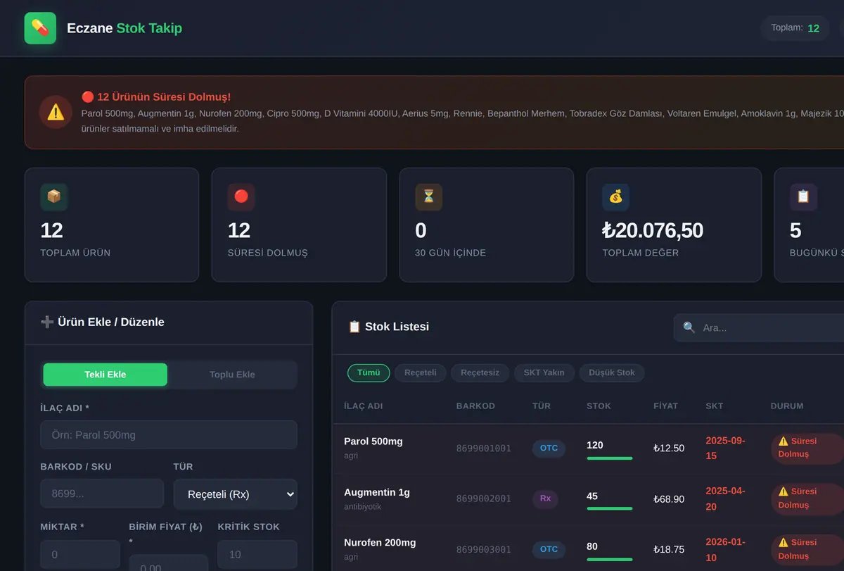
Task: Click the Toplam: 12 counter pill in header
Action: click(795, 28)
